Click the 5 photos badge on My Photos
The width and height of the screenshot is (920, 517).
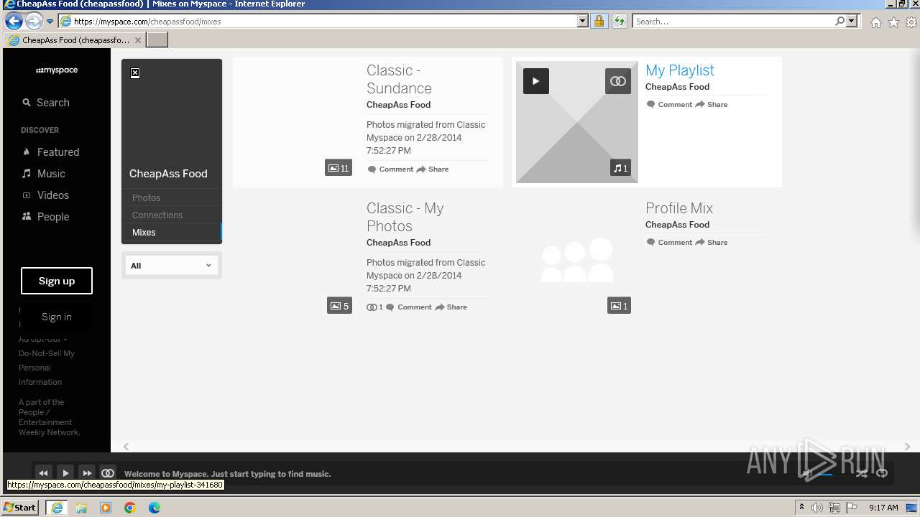(339, 306)
